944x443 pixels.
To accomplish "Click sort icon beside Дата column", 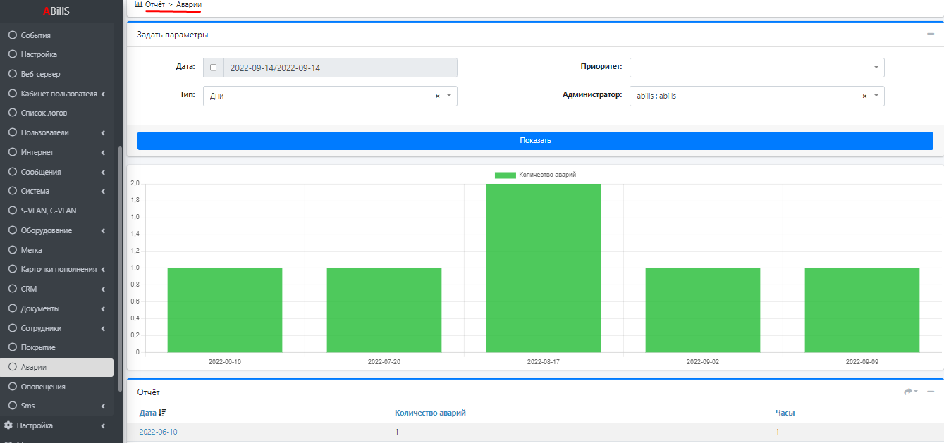I will pyautogui.click(x=163, y=413).
